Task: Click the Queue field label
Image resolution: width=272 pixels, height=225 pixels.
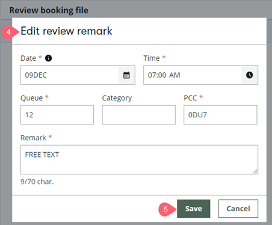Action: tap(32, 98)
